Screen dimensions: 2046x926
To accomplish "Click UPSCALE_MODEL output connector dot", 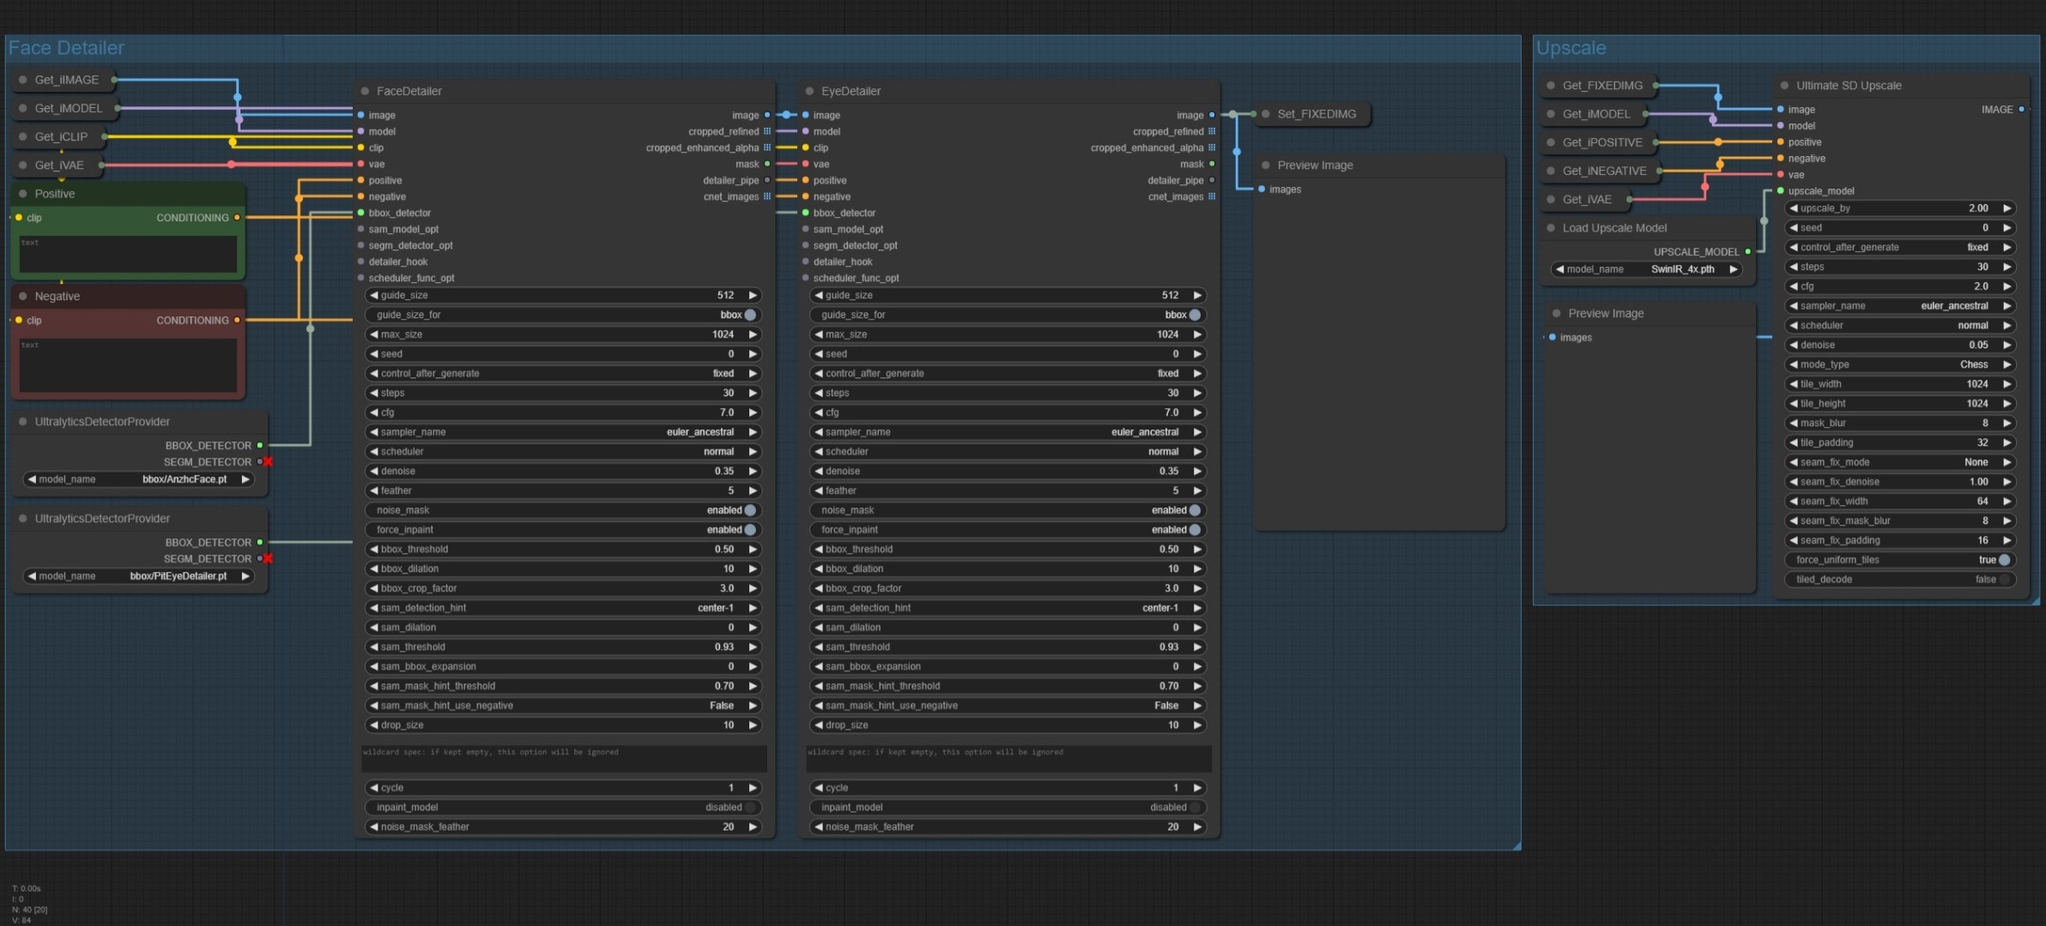I will (1747, 252).
